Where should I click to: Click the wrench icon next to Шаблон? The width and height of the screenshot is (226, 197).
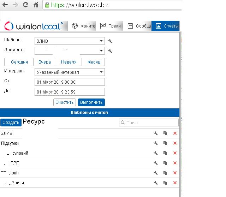pyautogui.click(x=110, y=41)
